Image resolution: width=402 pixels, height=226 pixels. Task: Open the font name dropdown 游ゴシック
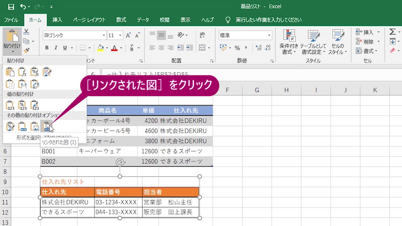(x=104, y=35)
